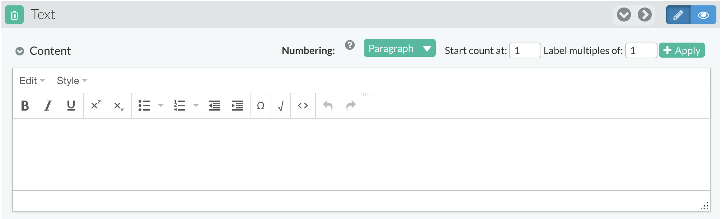Open the Style menu
725x219 pixels.
[x=72, y=81]
